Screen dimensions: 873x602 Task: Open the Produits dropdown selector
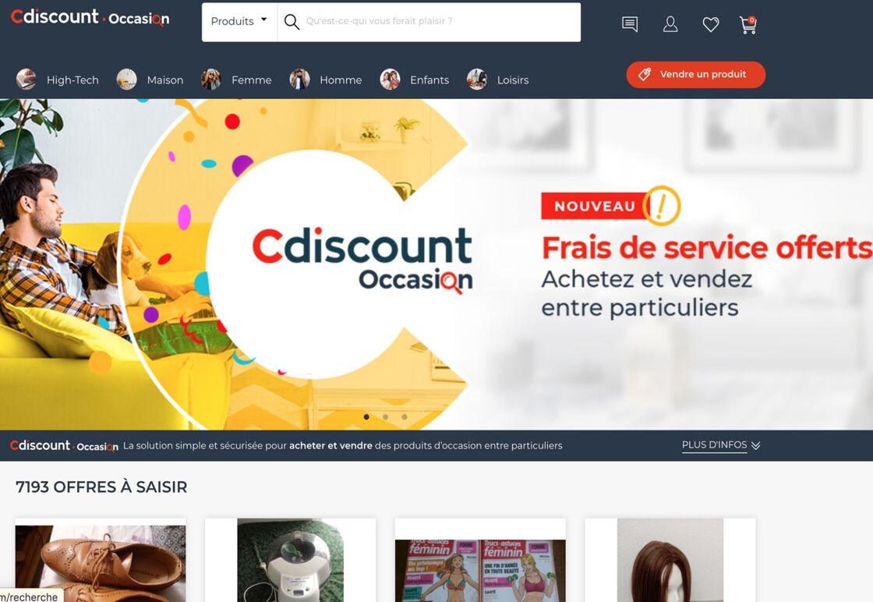point(239,22)
